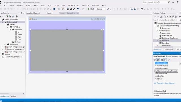Screen dimensions: 181x102
Task: Expand the Form1.cs node in Solution Explorer
Action: click(x=157, y=41)
